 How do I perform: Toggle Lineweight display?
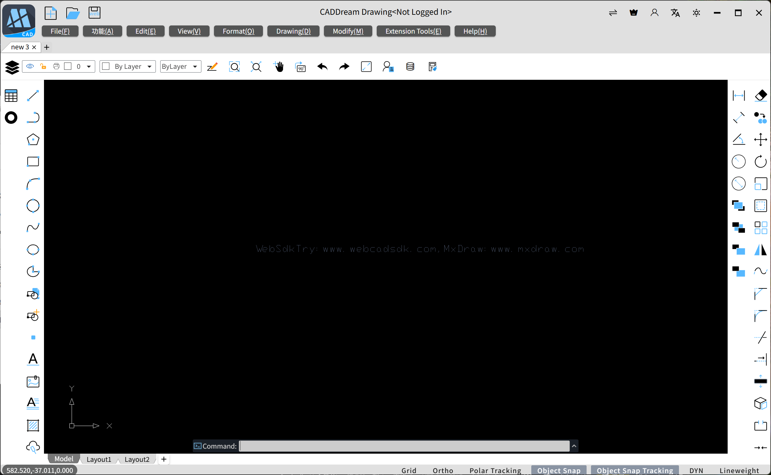[739, 470]
